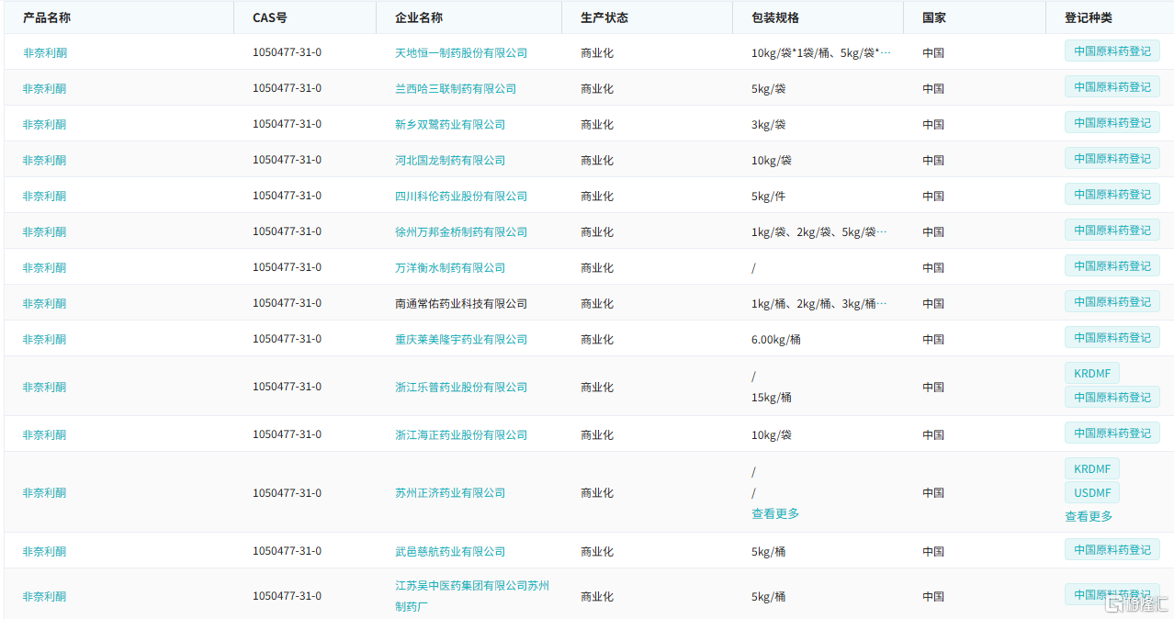
Task: Click 中国原料药登记 tag in 新乡双鹭 row
Action: pos(1112,123)
